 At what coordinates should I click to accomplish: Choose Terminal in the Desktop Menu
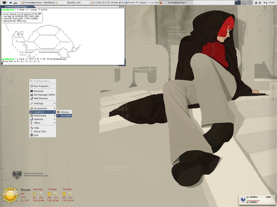(x=43, y=91)
